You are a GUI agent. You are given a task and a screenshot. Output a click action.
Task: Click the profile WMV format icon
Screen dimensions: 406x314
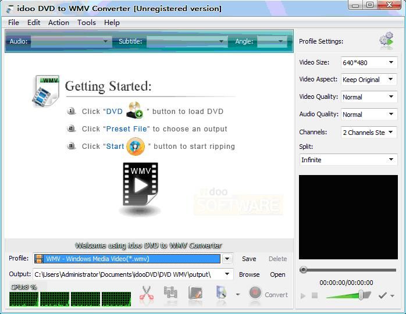pyautogui.click(x=39, y=259)
